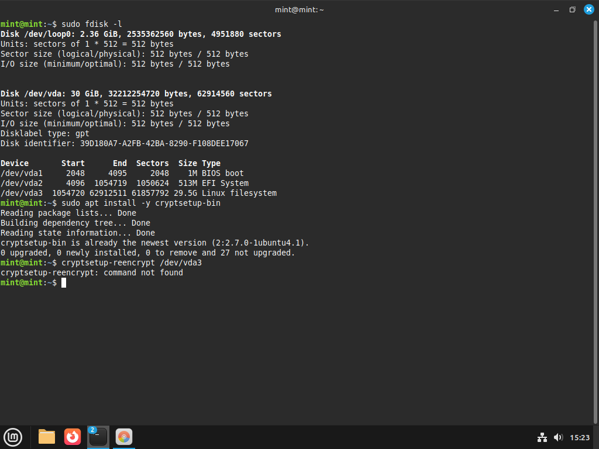Screen dimensions: 599x449
Task: Click the /dev/vda2 EFI System row
Action: point(125,183)
